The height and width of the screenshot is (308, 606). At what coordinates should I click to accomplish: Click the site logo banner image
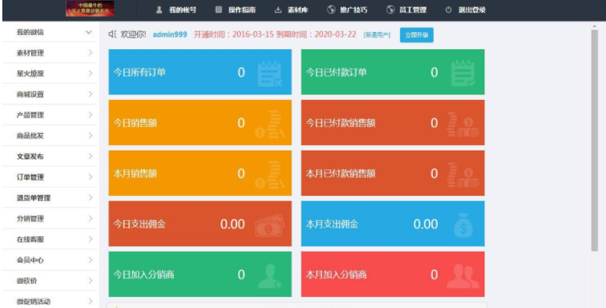point(90,9)
